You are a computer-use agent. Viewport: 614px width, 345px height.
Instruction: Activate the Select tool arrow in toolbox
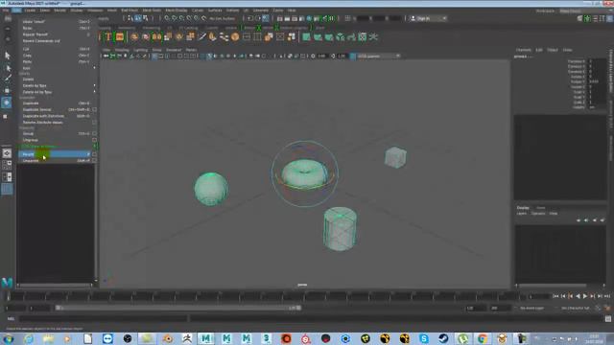click(x=7, y=56)
